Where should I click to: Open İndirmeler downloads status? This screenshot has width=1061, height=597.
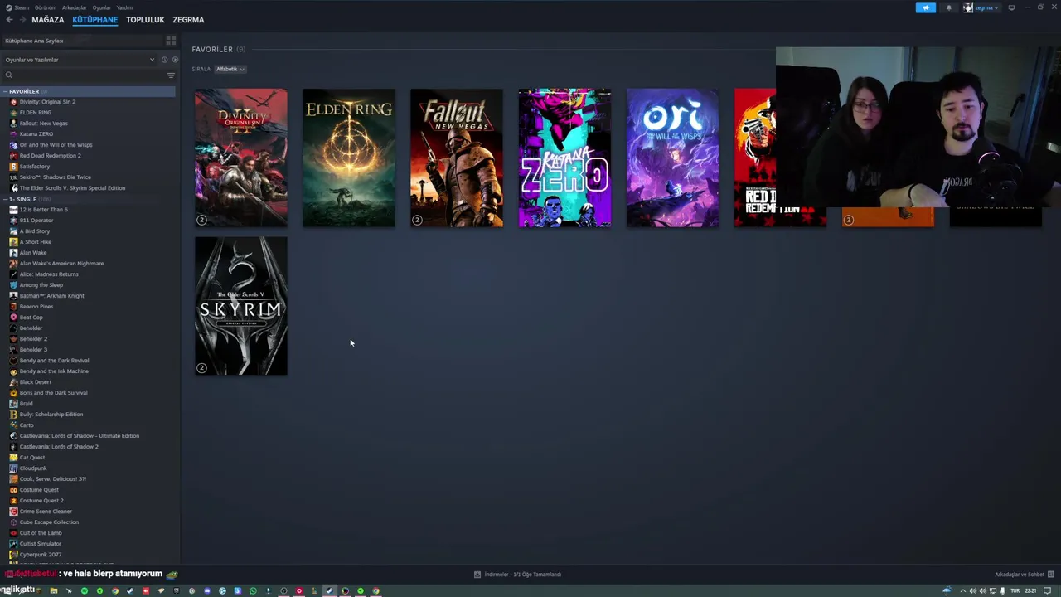517,575
